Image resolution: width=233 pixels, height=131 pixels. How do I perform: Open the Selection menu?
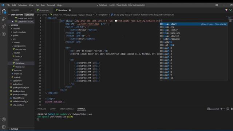pyautogui.click(x=22, y=5)
